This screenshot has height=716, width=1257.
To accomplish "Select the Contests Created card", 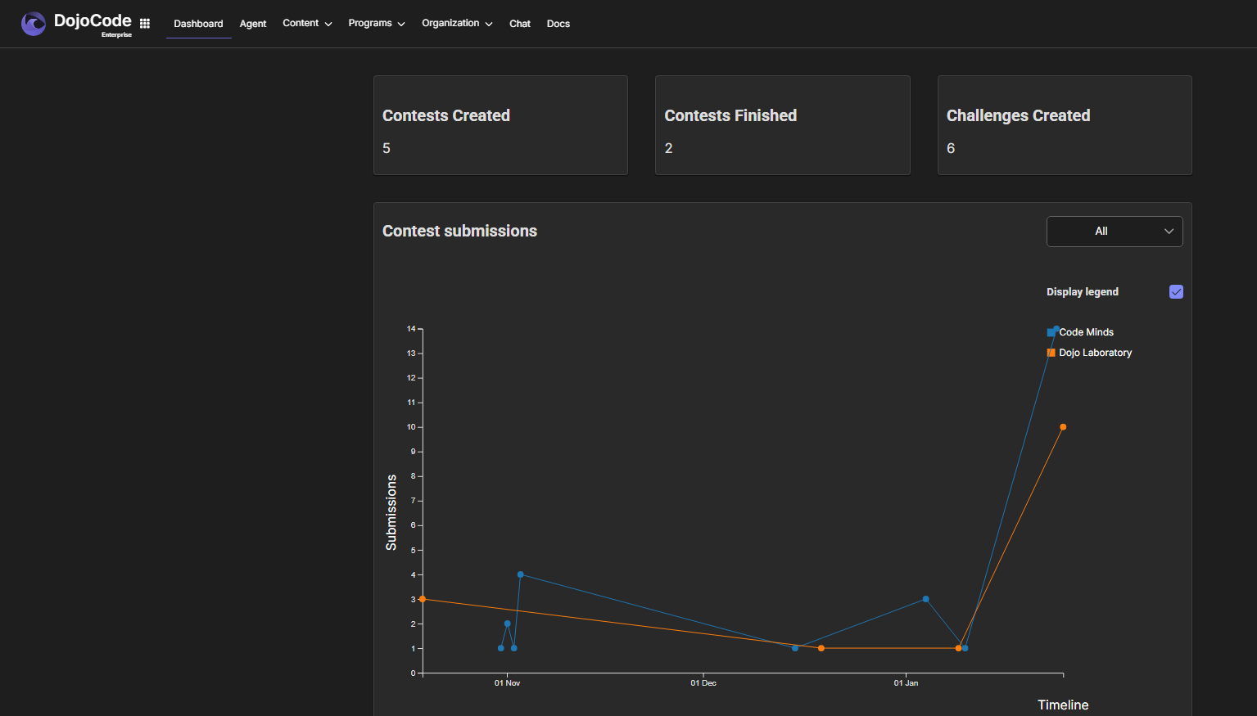I will point(500,125).
